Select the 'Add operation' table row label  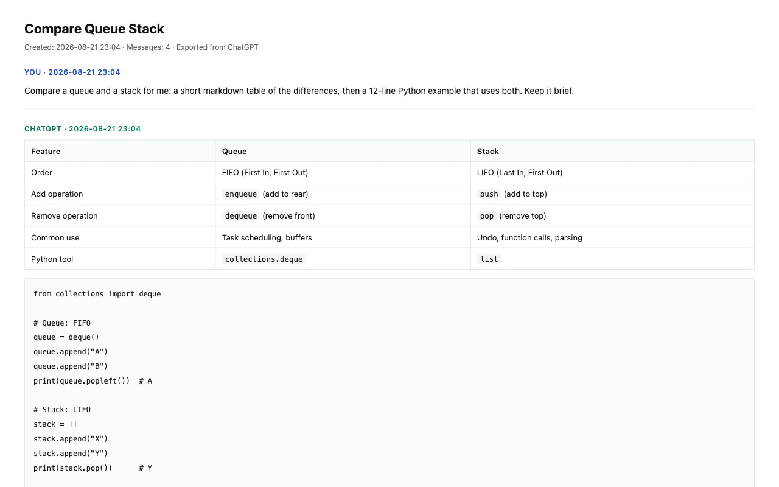tap(57, 194)
